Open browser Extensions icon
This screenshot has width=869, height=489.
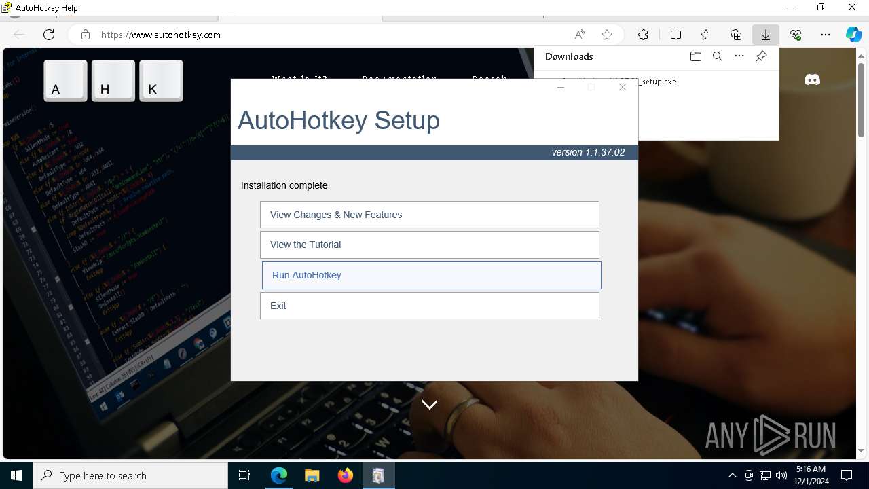pos(643,35)
